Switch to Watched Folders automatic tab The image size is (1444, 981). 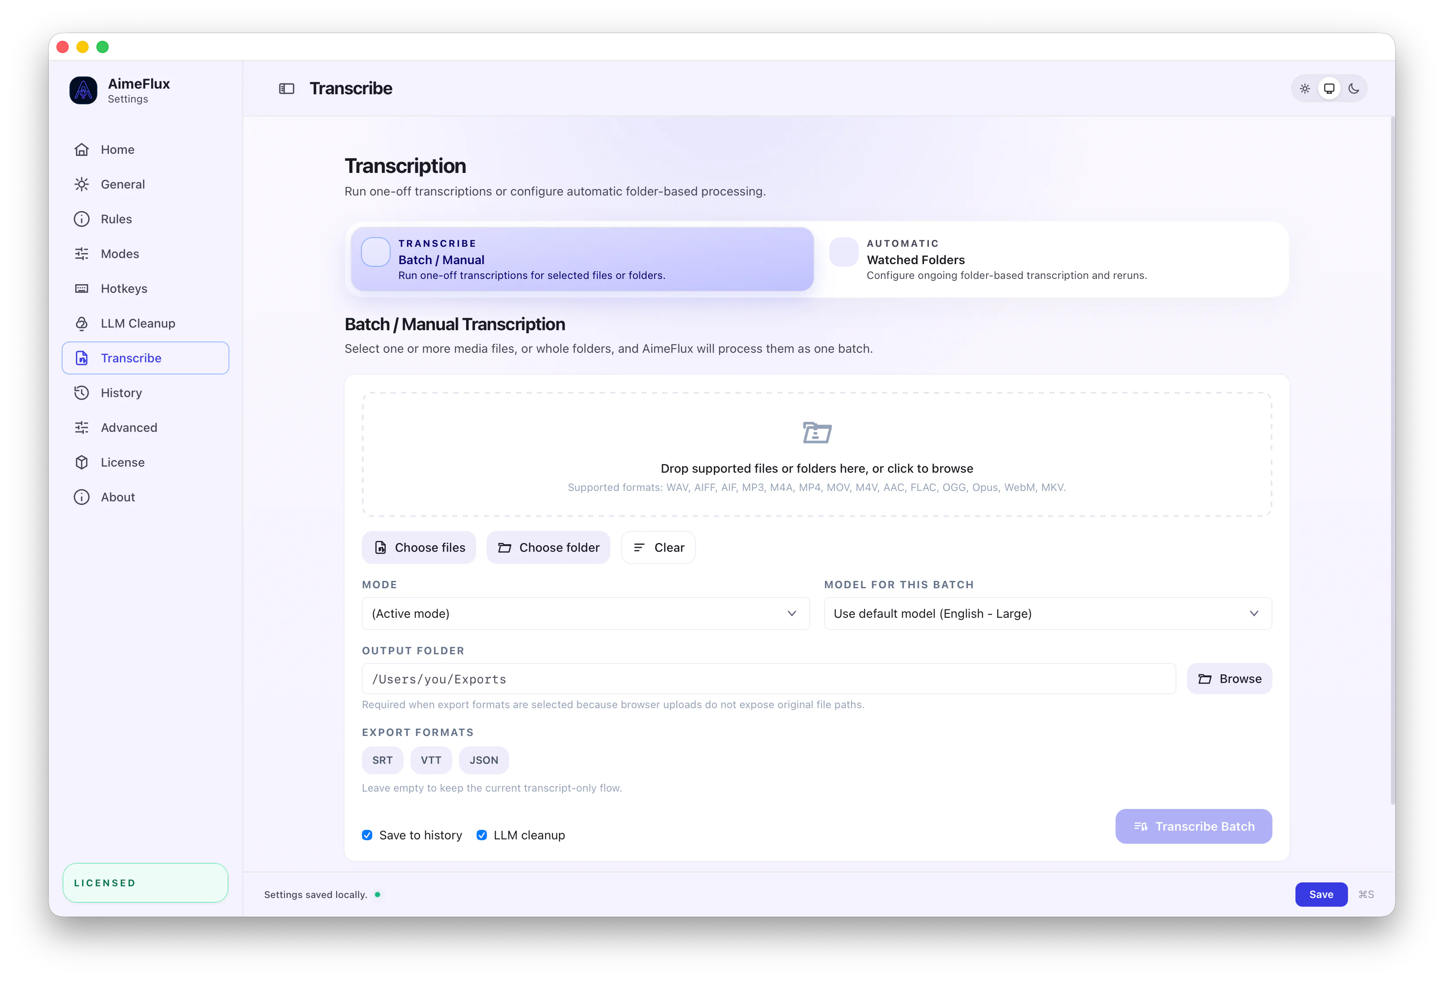[1051, 260]
